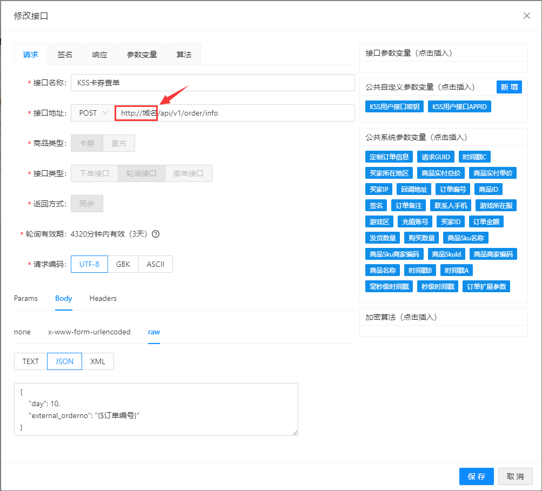The width and height of the screenshot is (542, 491).
Task: Select UTF-8 request encoding
Action: (x=89, y=265)
